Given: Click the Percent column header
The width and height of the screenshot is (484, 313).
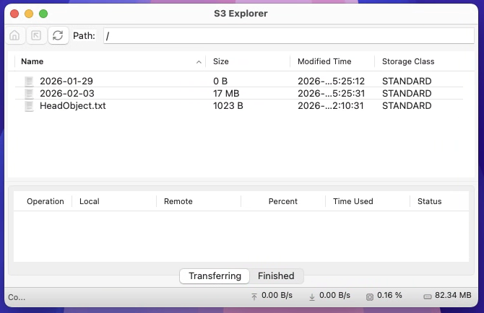Looking at the screenshot, I should [282, 201].
